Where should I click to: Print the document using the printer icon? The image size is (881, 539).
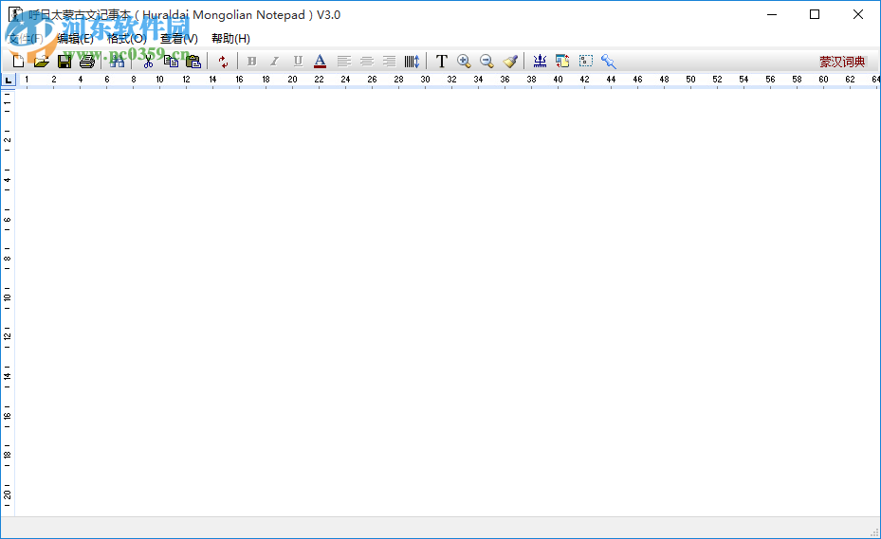tap(87, 62)
